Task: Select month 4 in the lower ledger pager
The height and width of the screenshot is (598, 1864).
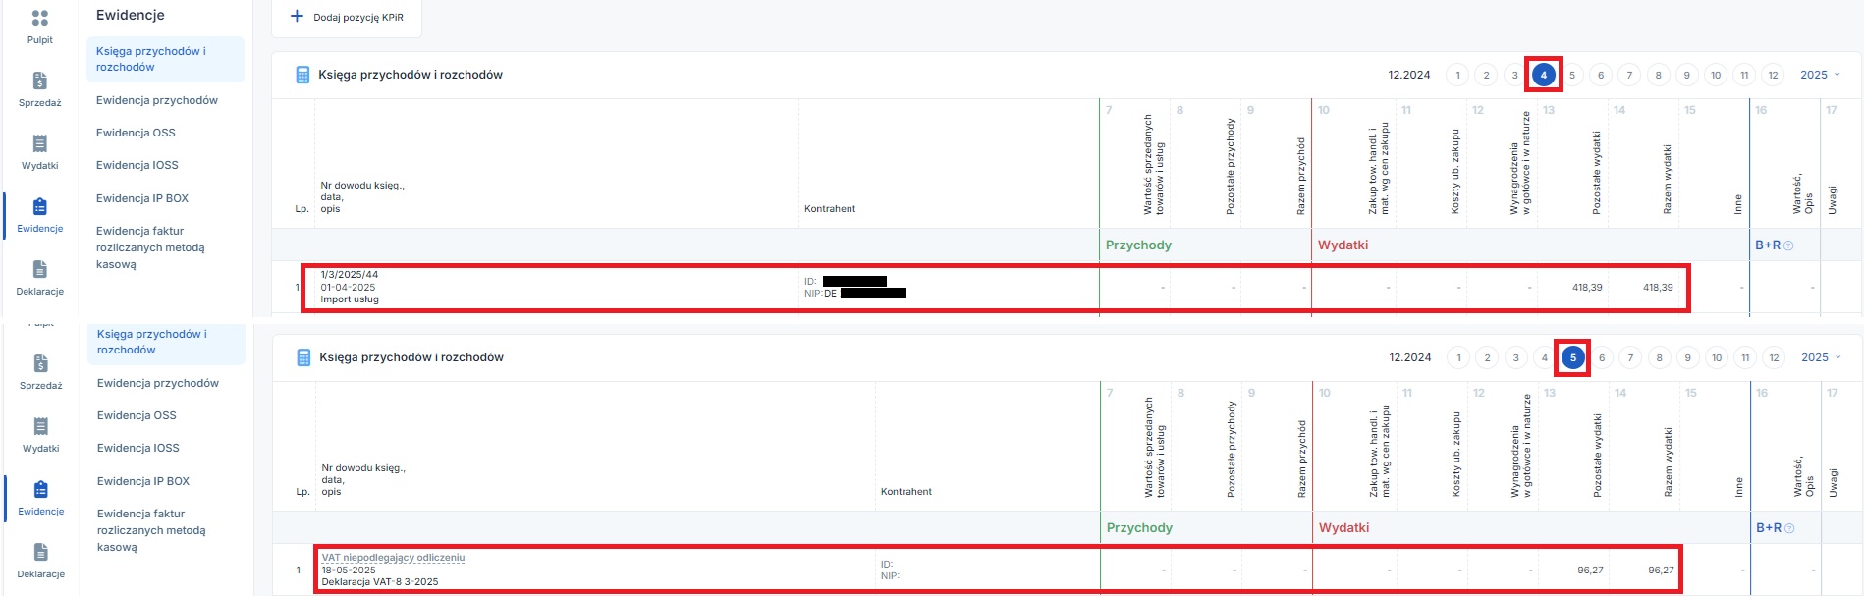Action: pyautogui.click(x=1545, y=357)
